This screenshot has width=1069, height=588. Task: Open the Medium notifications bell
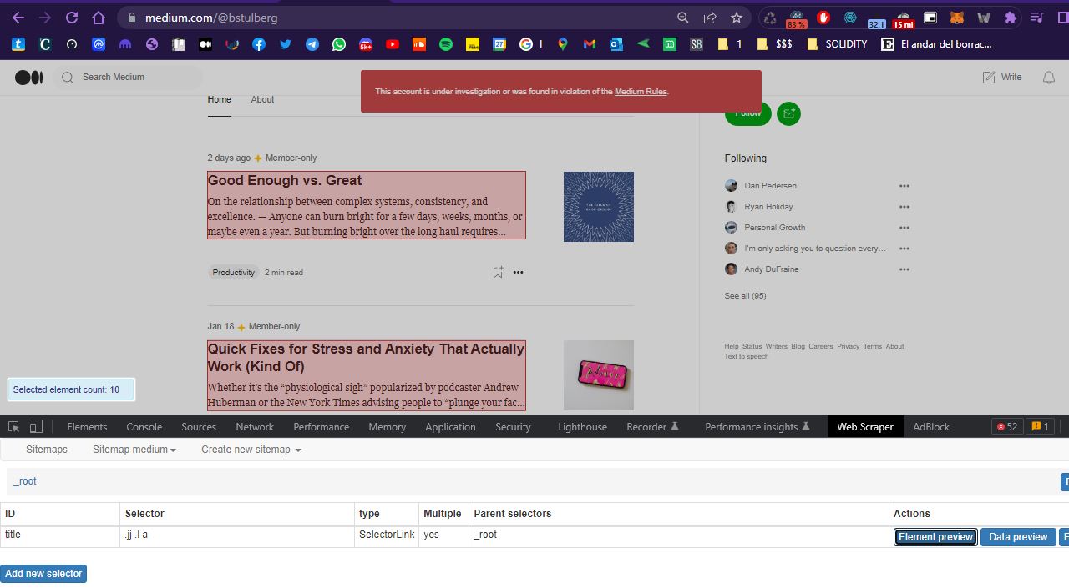pyautogui.click(x=1049, y=78)
